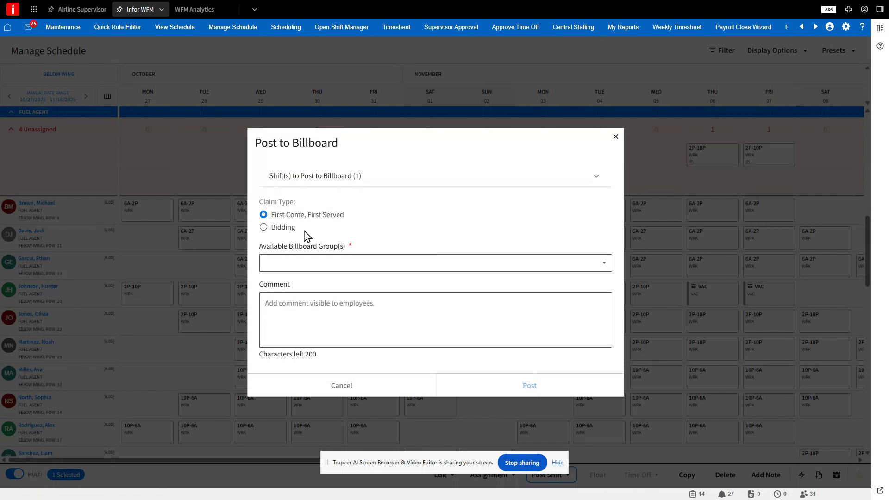Click Stop sharing in the screen recorder banner
Image resolution: width=889 pixels, height=500 pixels.
[522, 462]
